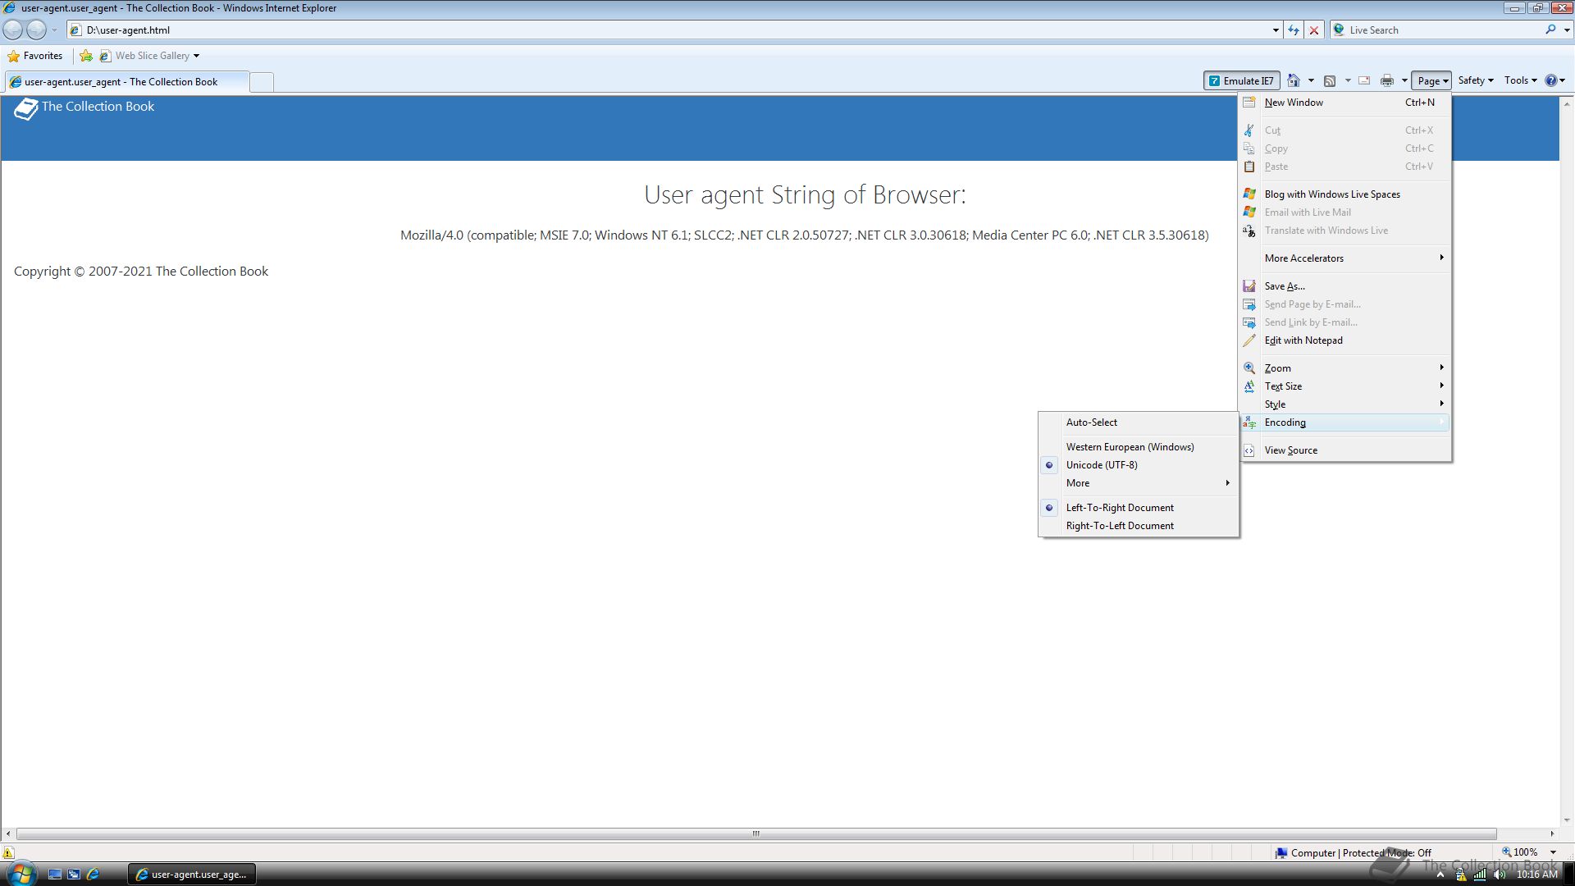
Task: Select Left-To-Right Document option
Action: [x=1139, y=508]
